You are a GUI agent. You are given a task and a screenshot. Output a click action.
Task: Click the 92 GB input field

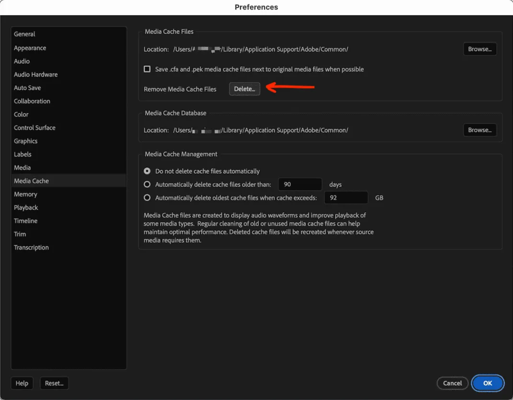[x=346, y=198]
